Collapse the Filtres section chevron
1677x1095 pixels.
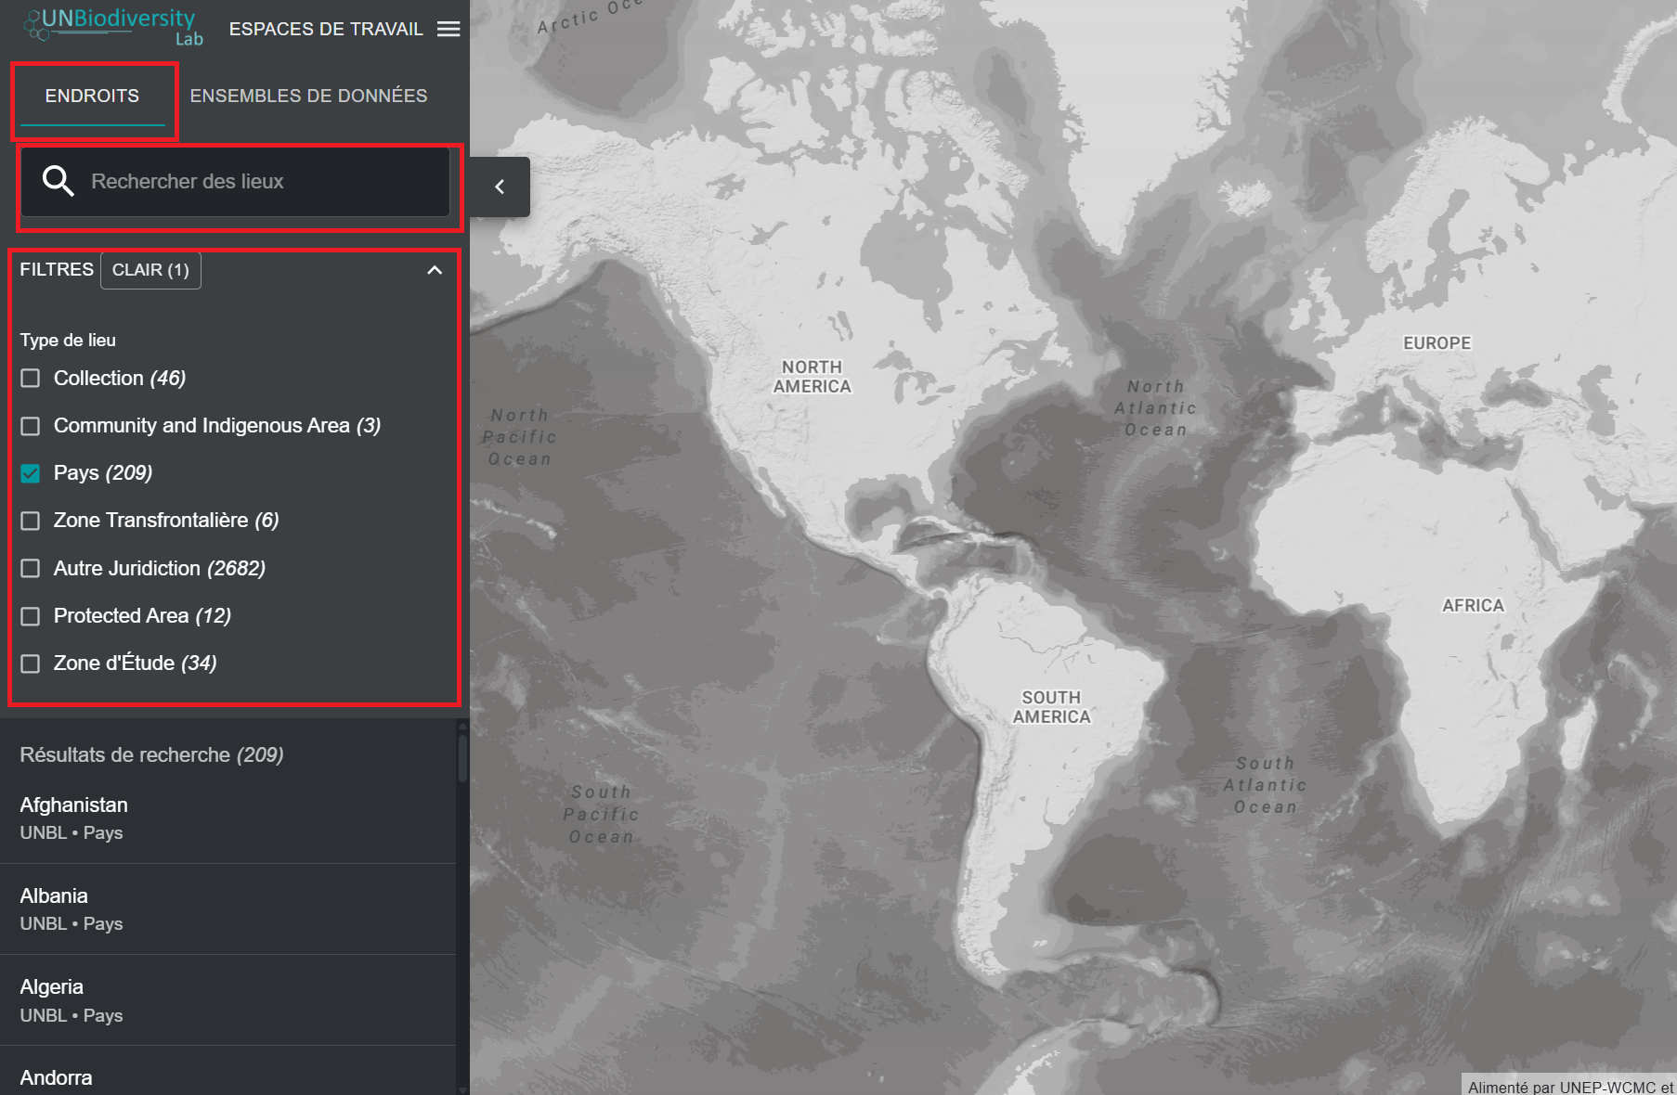[434, 270]
